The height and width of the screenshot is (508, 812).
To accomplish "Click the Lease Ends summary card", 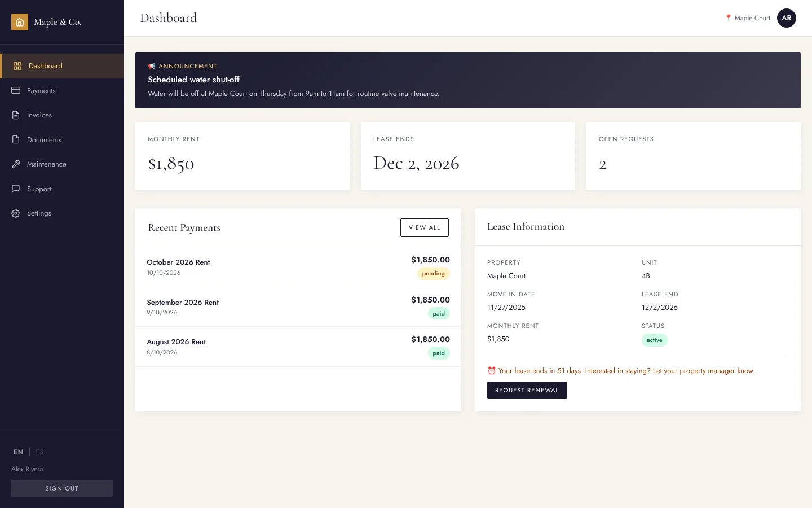I will click(x=468, y=156).
